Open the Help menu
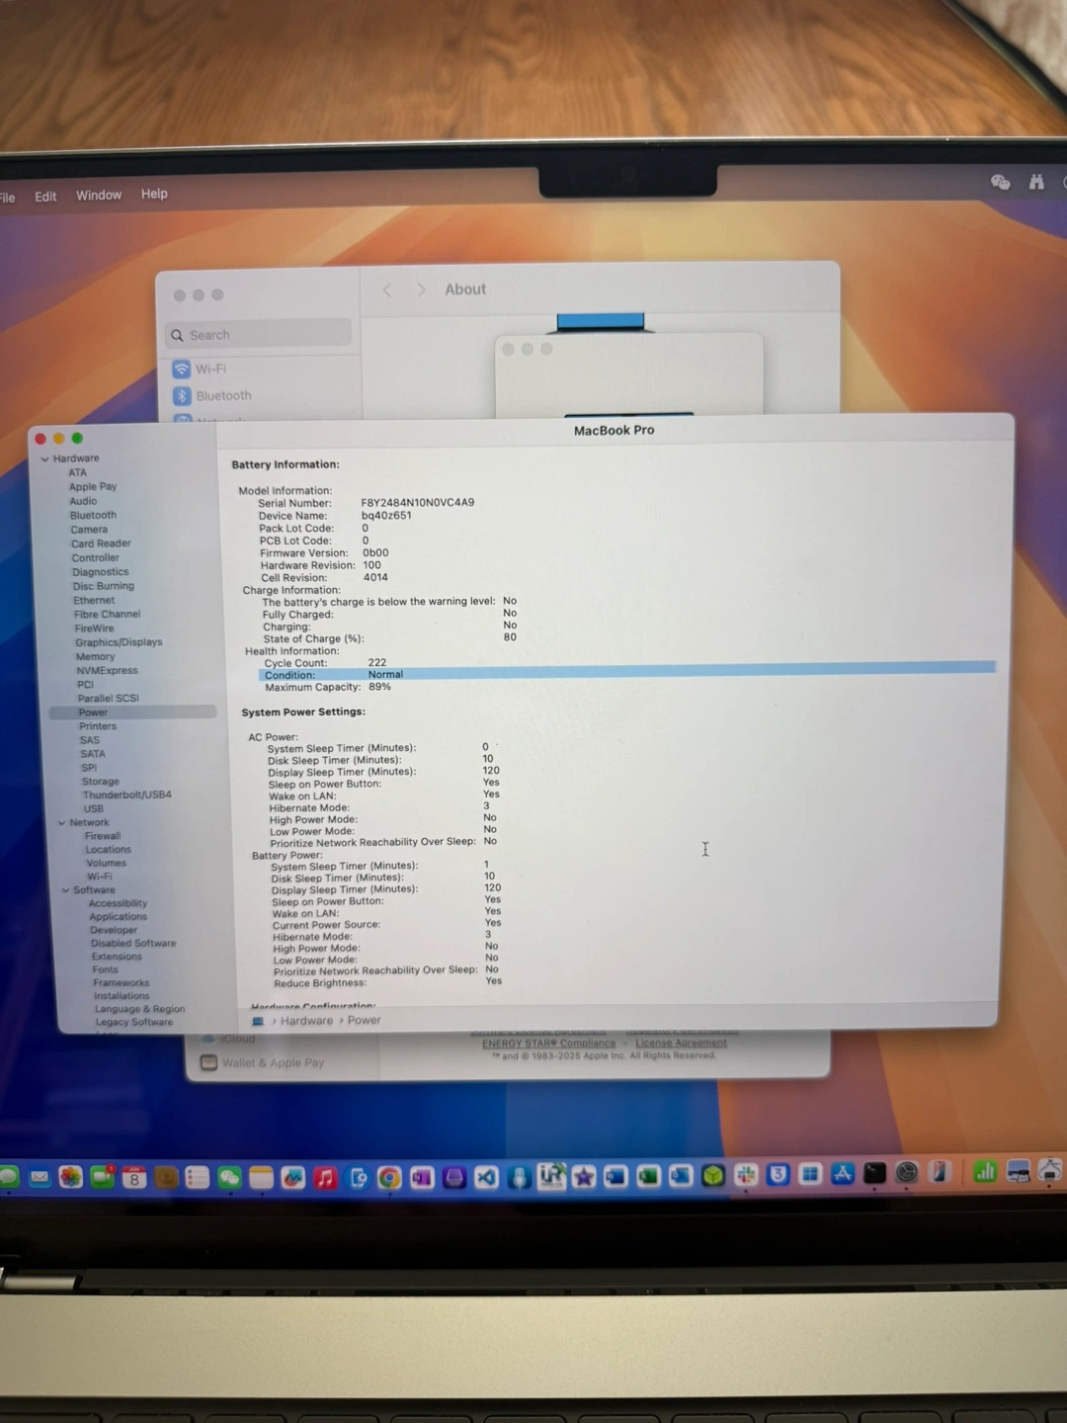This screenshot has width=1067, height=1423. [154, 194]
